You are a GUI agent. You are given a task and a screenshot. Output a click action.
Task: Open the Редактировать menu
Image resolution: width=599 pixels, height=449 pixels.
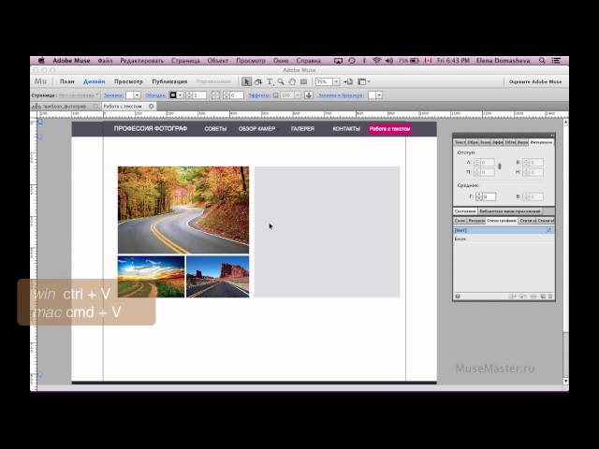(x=141, y=60)
